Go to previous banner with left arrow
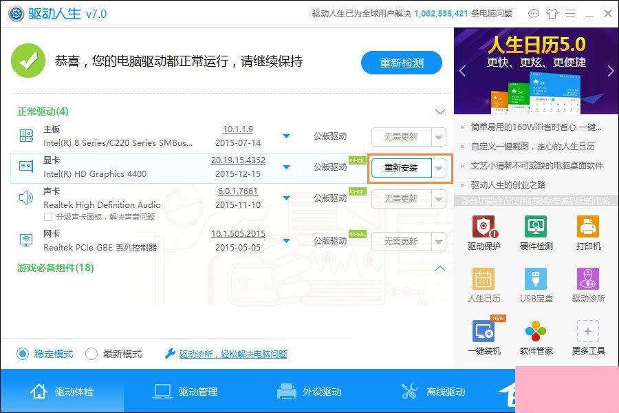Image resolution: width=619 pixels, height=413 pixels. [463, 71]
